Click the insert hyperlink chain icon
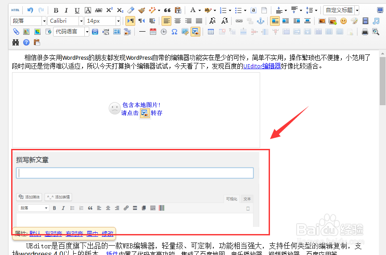 [239, 21]
